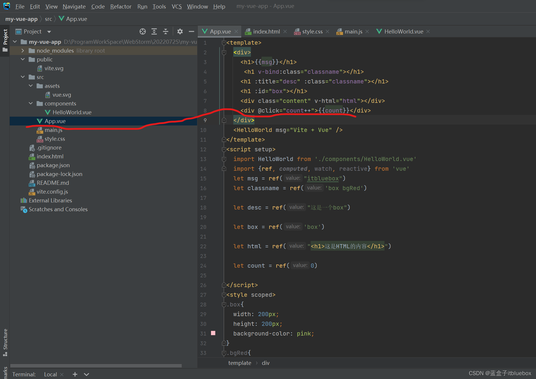Viewport: 536px width, 379px height.
Task: Select main.js in project tree
Action: (54, 130)
